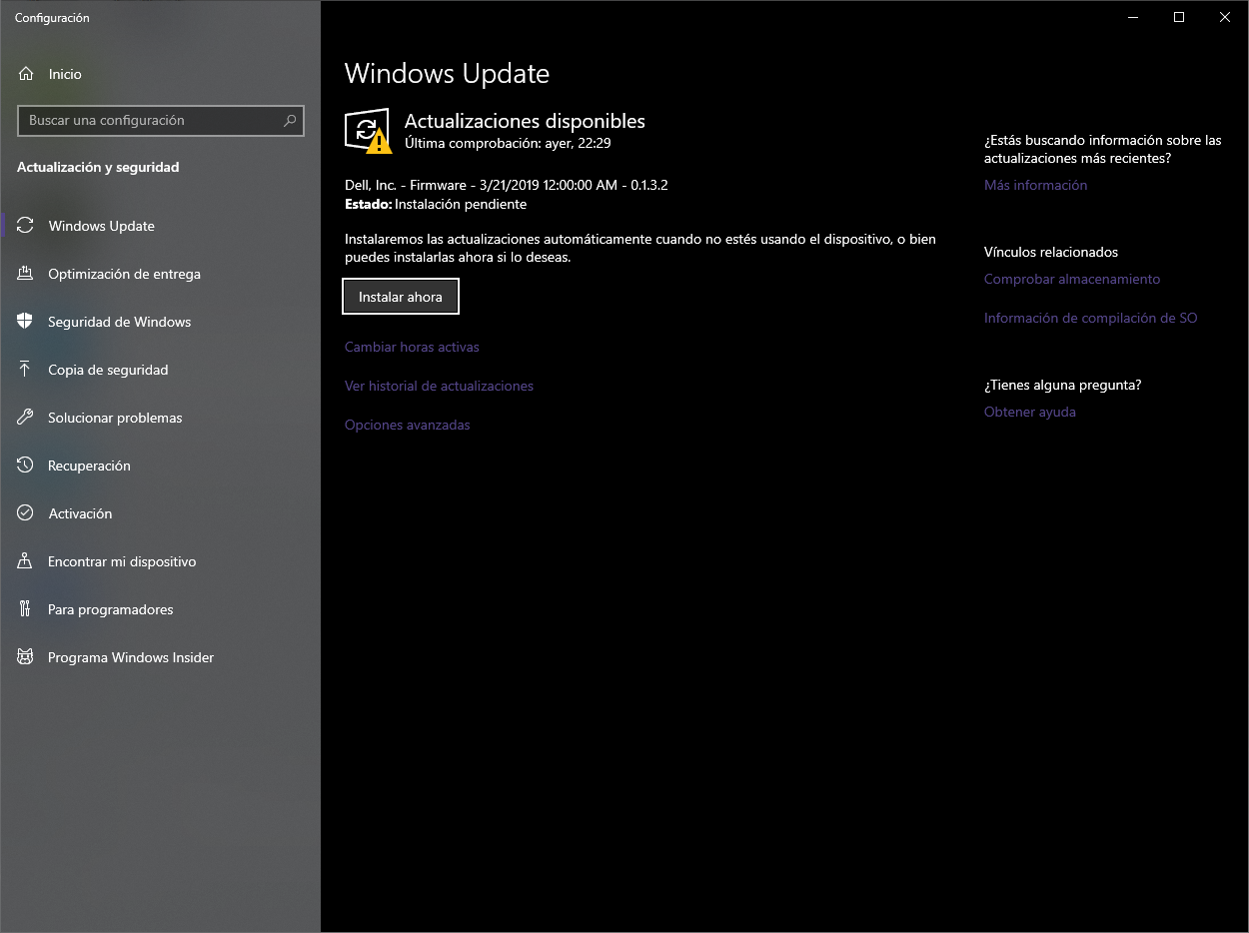This screenshot has width=1249, height=933.
Task: Click the Vínculos relacionados heading
Action: (1051, 252)
